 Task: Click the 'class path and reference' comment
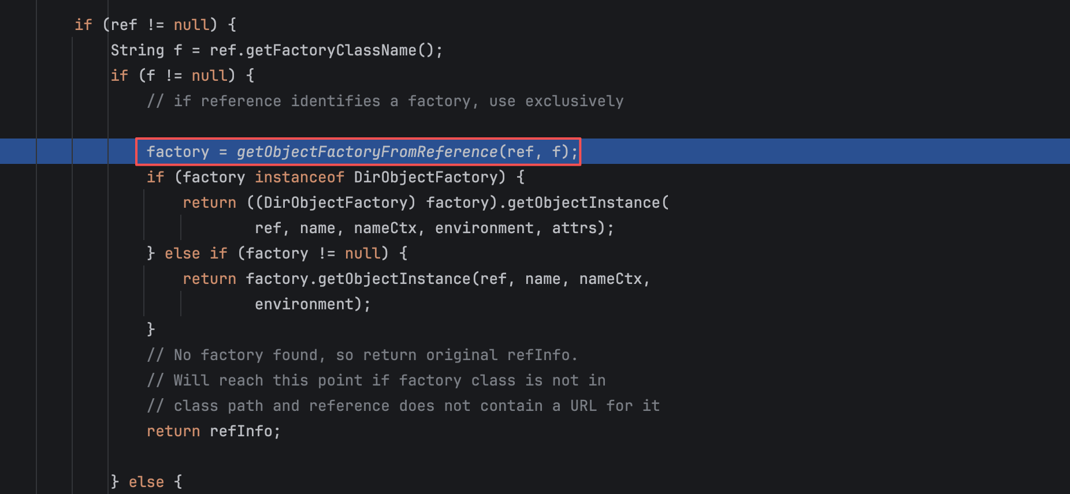point(403,406)
